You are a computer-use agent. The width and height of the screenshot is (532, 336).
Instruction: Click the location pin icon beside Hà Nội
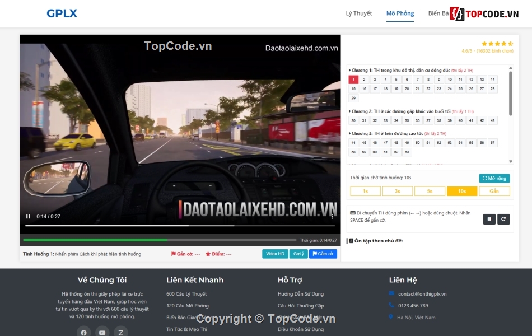(391, 316)
